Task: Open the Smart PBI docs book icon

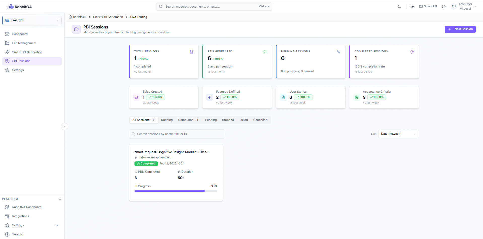Action: coord(421,7)
